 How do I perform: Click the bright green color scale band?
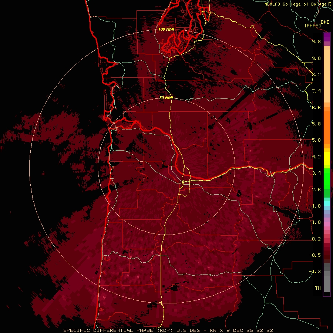327,179
